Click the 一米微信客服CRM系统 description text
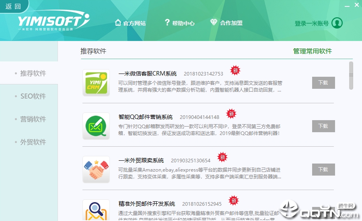Screen dimensions: 362x221 [200, 86]
